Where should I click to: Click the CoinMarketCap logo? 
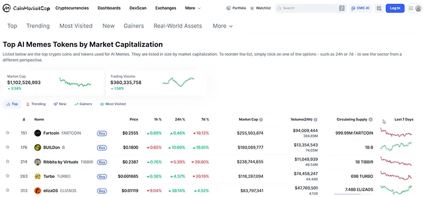26,8
